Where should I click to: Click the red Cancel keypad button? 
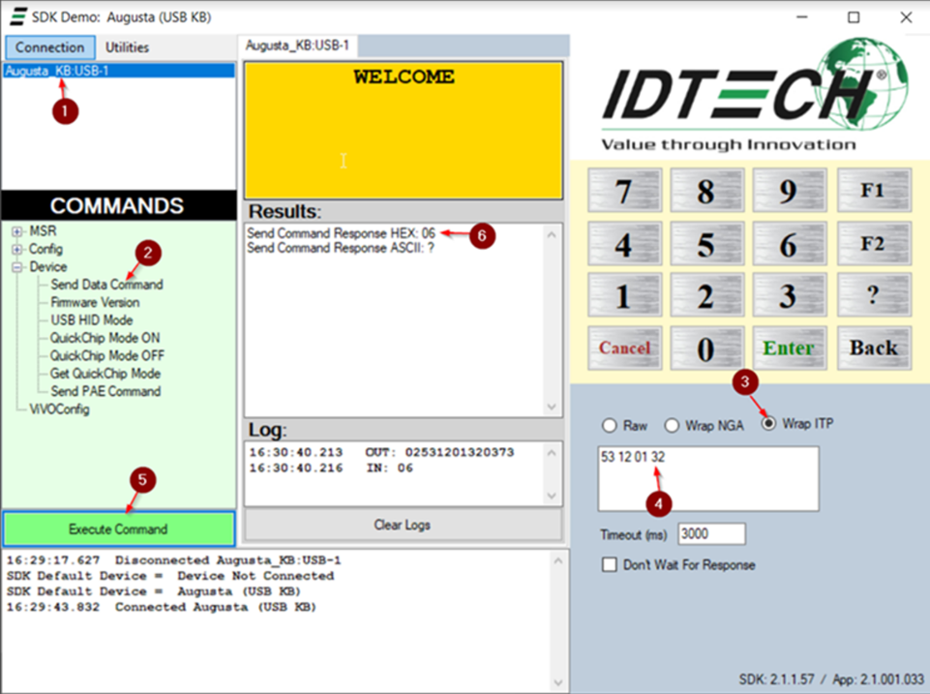(x=624, y=347)
